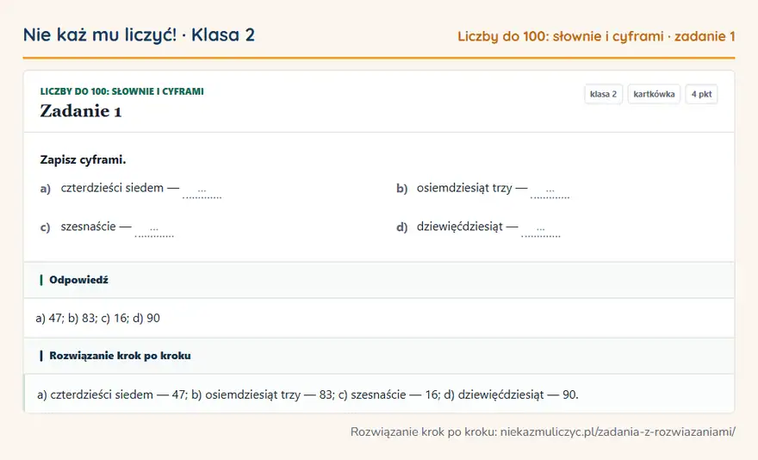Click the green 'LICZBY DO 100: SŁOWNIE I CYFRAMI' label
This screenshot has height=460, width=758.
pos(121,91)
